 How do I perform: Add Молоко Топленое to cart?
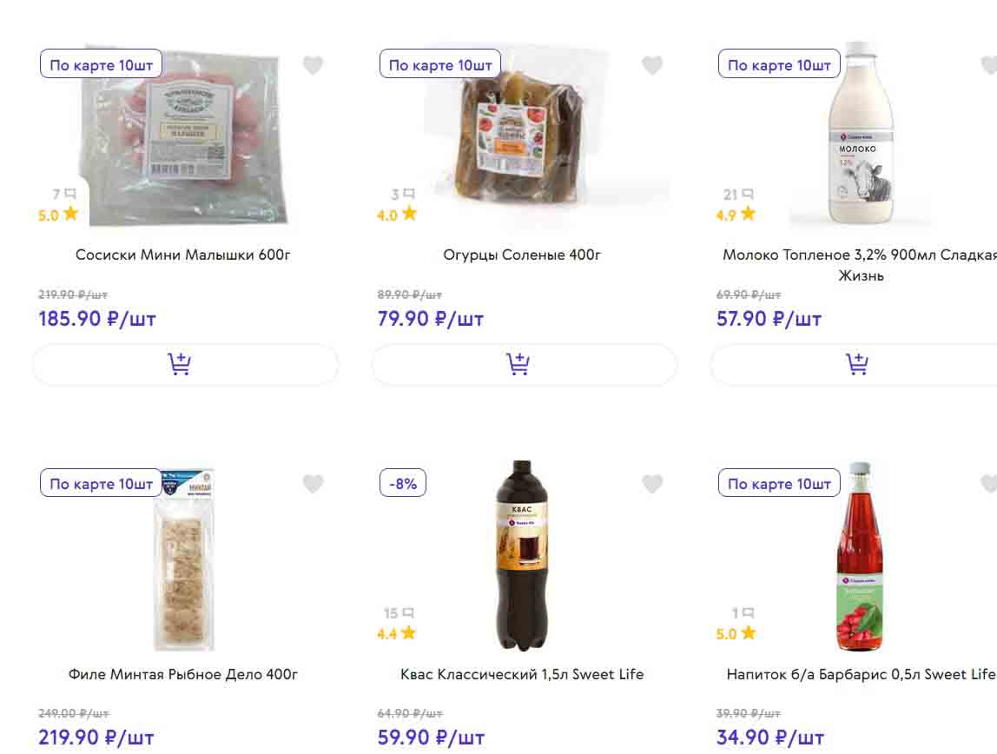point(855,365)
